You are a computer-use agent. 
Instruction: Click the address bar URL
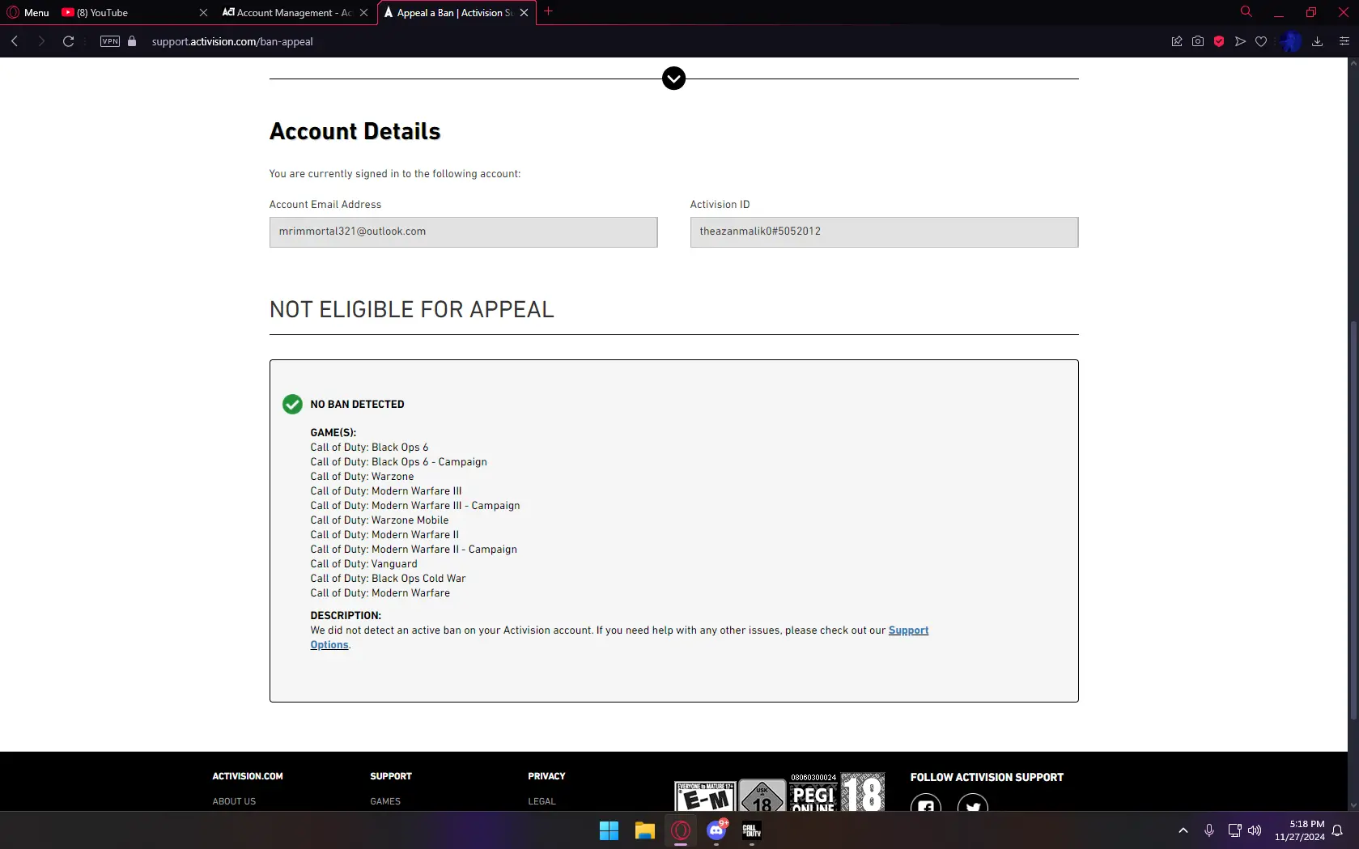(x=232, y=41)
